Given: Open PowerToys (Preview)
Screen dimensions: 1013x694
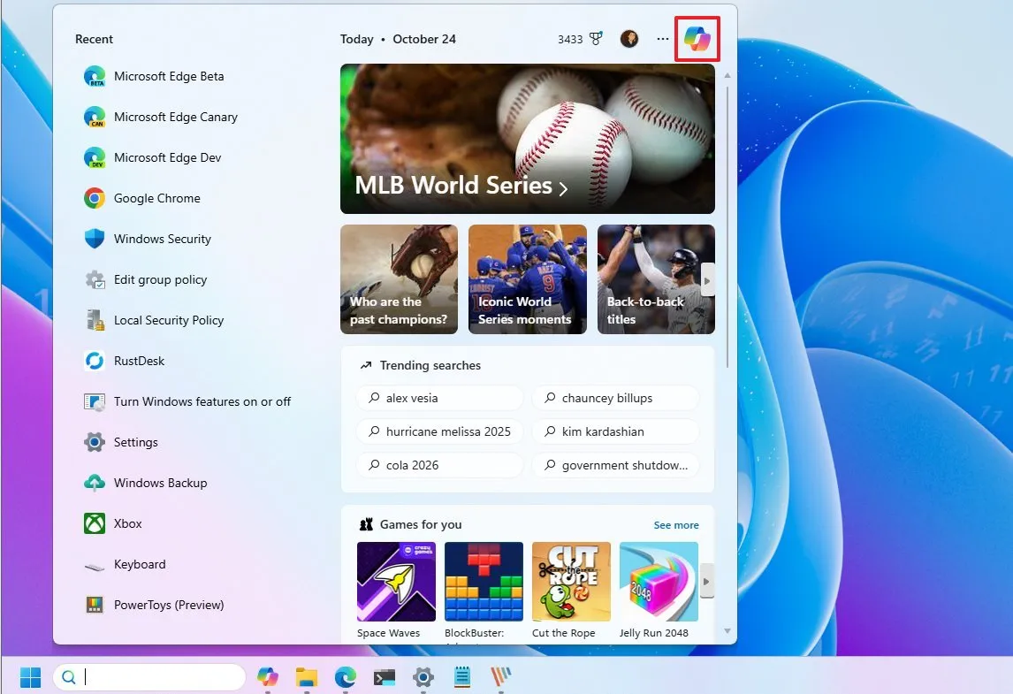Looking at the screenshot, I should point(168,605).
